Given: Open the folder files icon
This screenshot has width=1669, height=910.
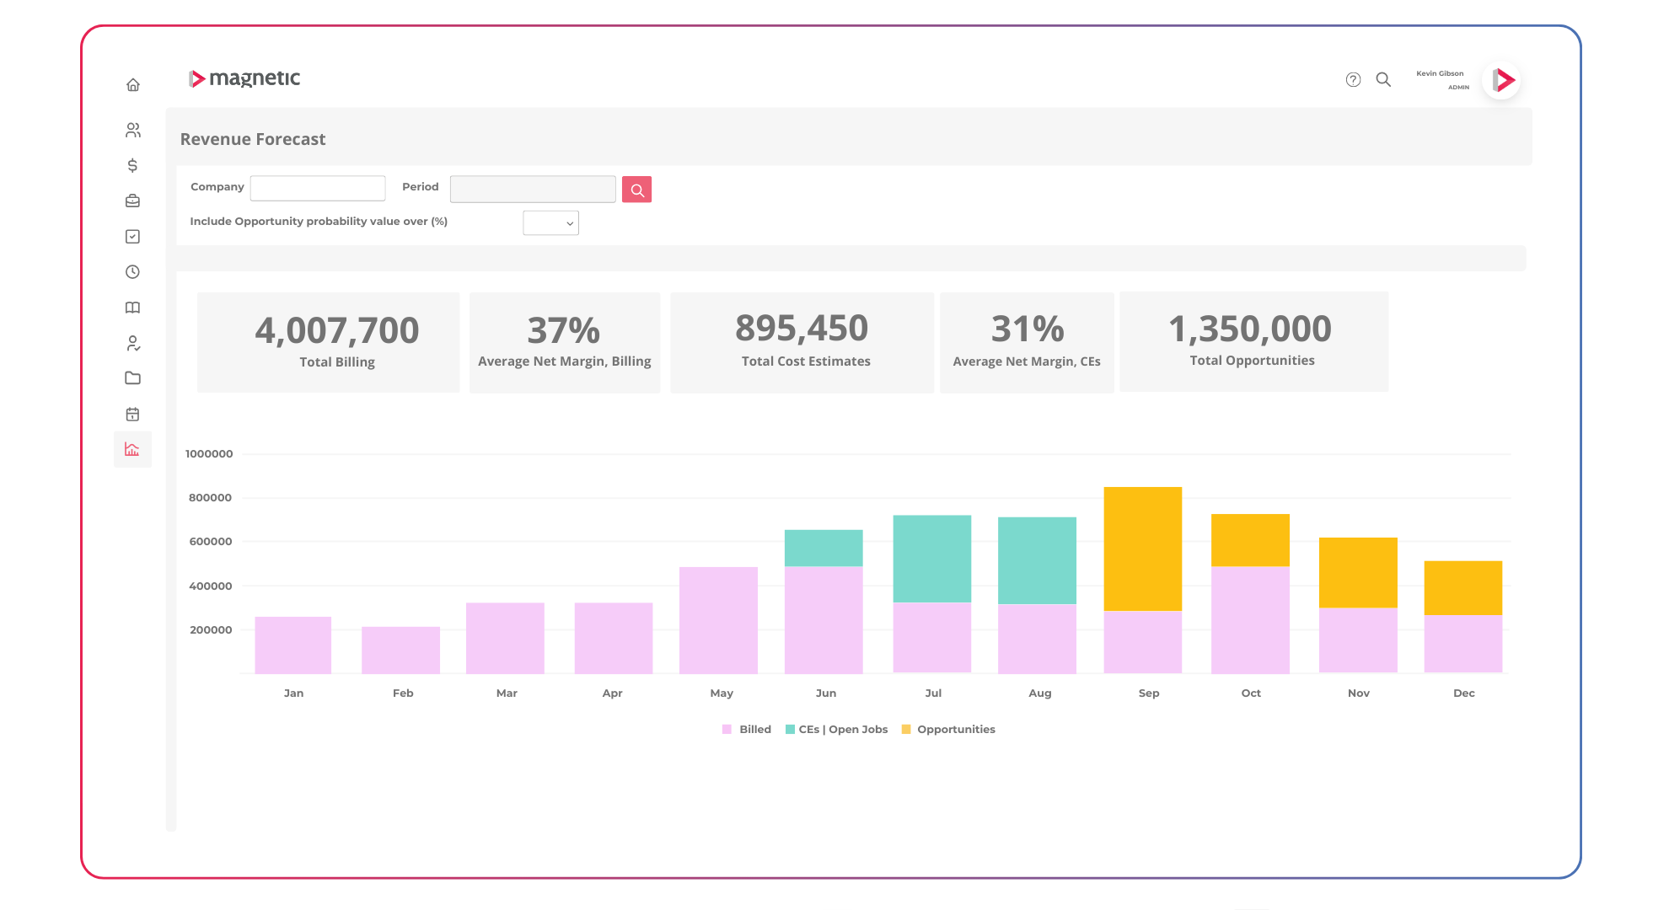Looking at the screenshot, I should [x=132, y=378].
